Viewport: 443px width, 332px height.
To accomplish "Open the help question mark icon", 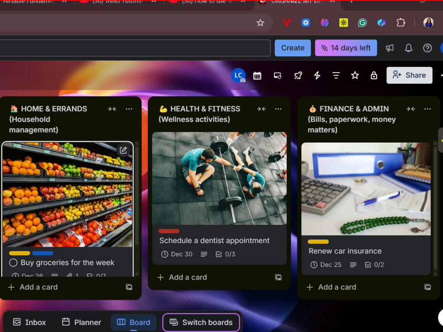I will tap(427, 48).
